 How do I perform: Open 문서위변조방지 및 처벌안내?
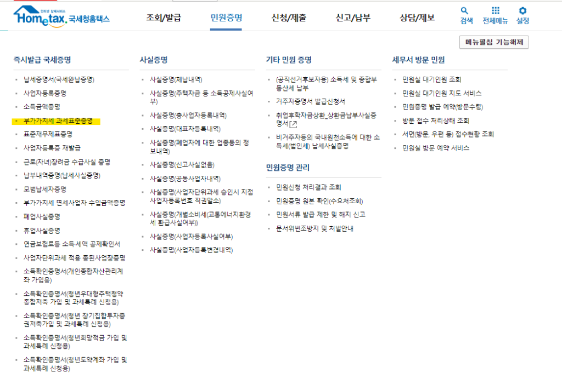click(314, 228)
